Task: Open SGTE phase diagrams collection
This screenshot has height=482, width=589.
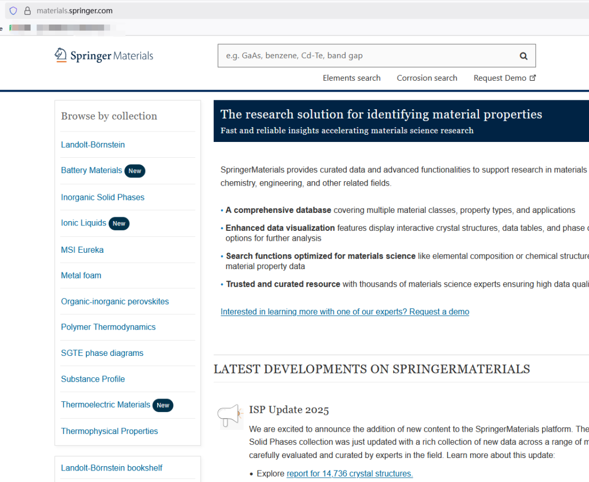Action: pyautogui.click(x=102, y=353)
